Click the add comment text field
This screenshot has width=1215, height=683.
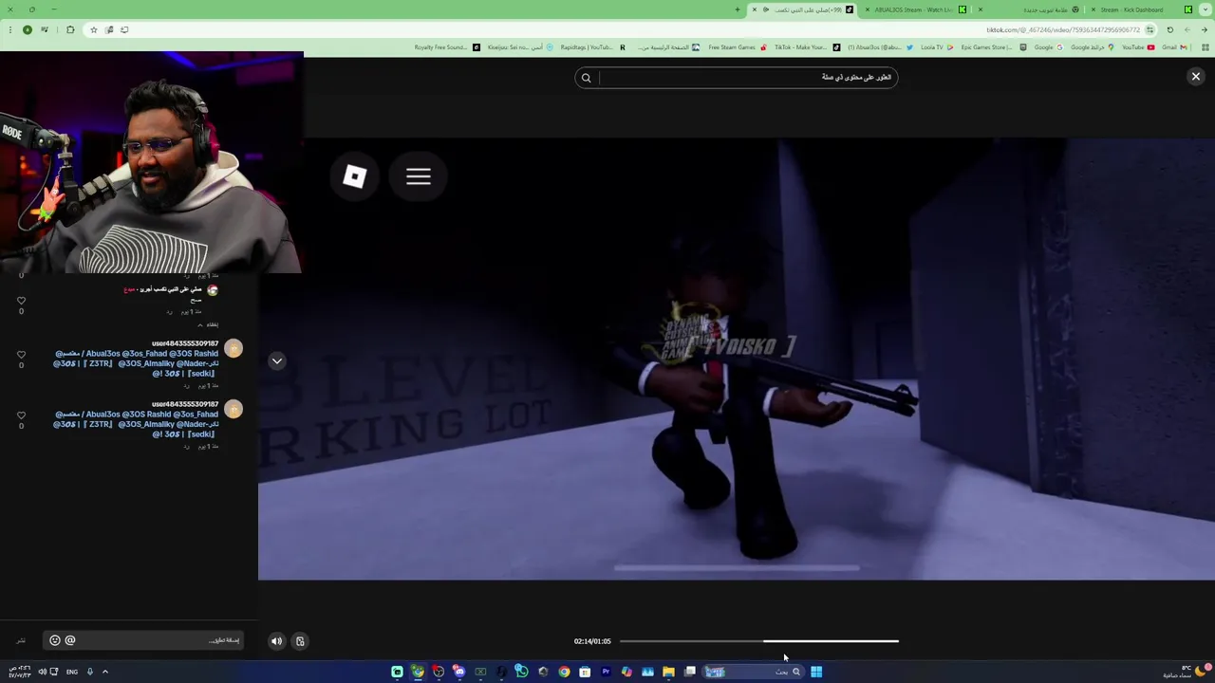coord(144,640)
